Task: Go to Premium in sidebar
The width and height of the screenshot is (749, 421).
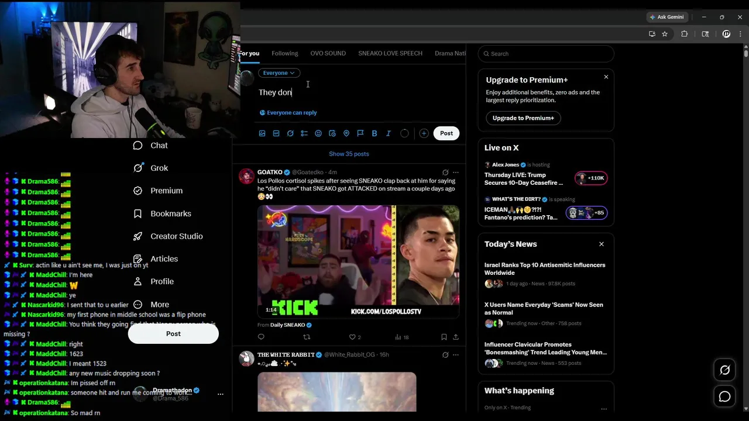Action: 158,191
